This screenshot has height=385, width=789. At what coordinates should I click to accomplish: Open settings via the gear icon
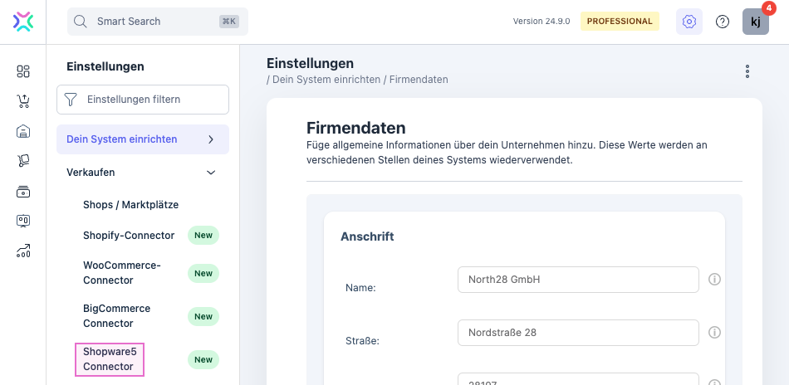pyautogui.click(x=689, y=22)
